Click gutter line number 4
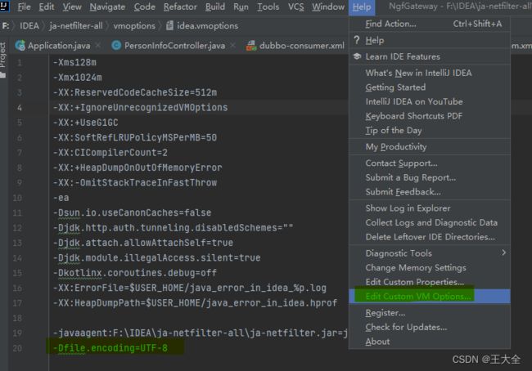The height and width of the screenshot is (371, 532). pos(20,108)
